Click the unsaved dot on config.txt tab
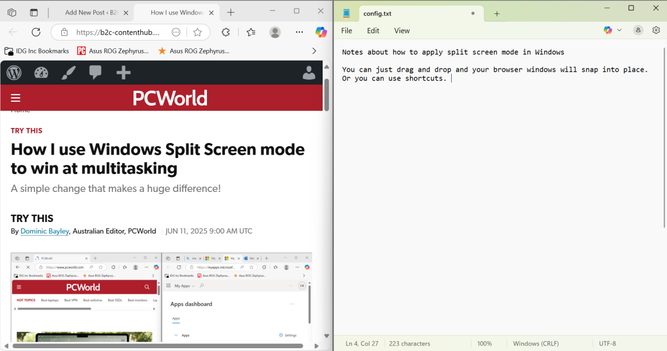Viewport: 667px width, 351px height. pos(473,13)
